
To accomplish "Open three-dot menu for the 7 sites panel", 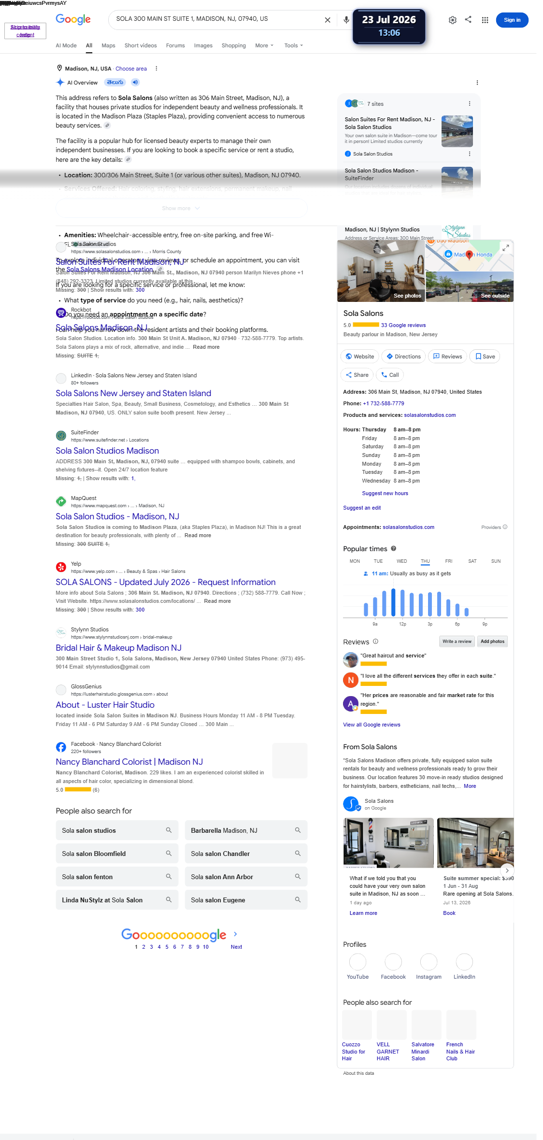I will pyautogui.click(x=469, y=104).
